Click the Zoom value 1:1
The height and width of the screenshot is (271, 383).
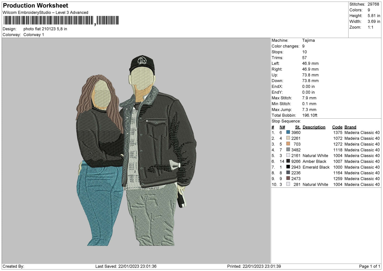tap(370, 27)
